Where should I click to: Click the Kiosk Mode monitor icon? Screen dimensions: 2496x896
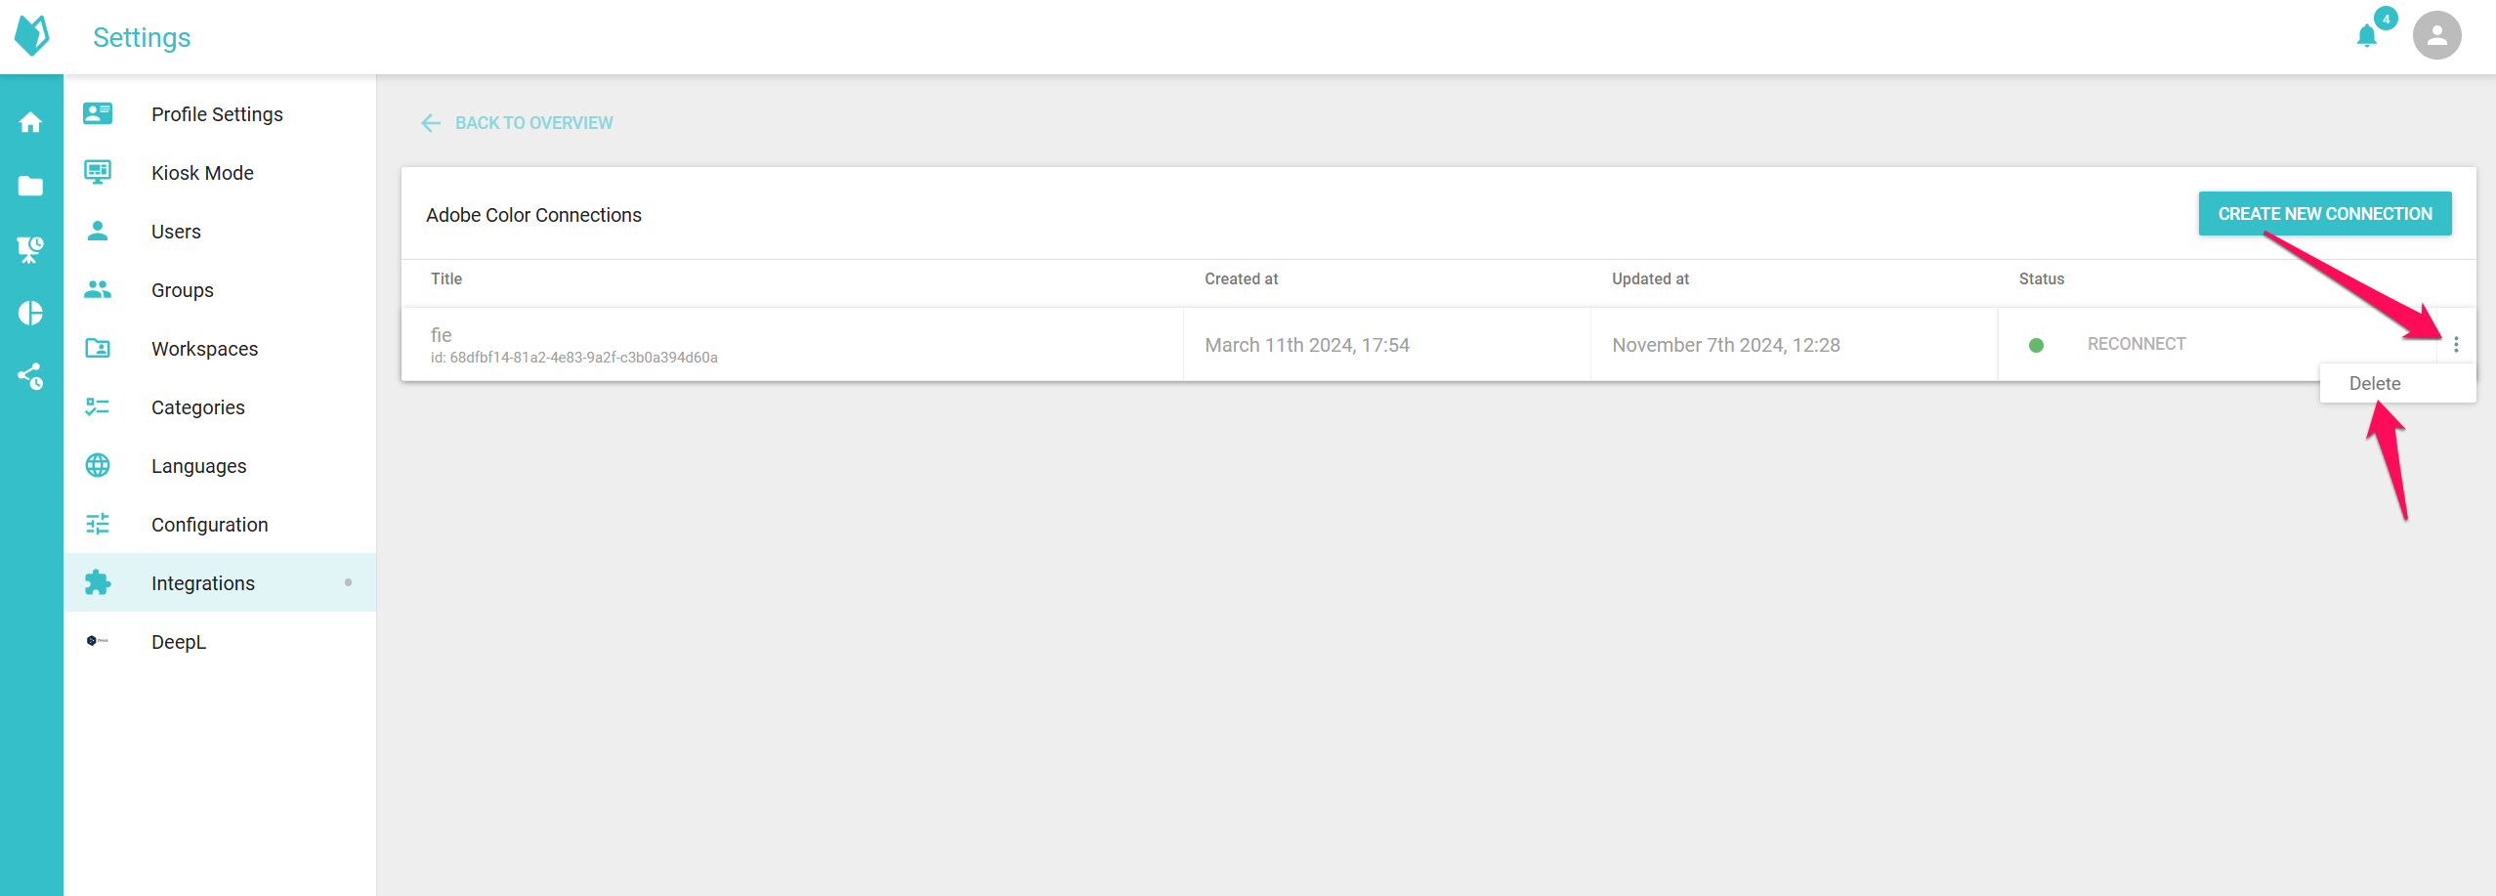click(x=98, y=172)
